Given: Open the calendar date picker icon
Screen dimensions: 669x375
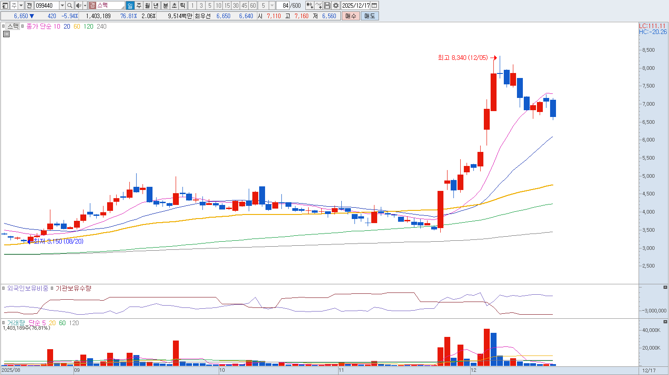Looking at the screenshot, I should (374, 5).
